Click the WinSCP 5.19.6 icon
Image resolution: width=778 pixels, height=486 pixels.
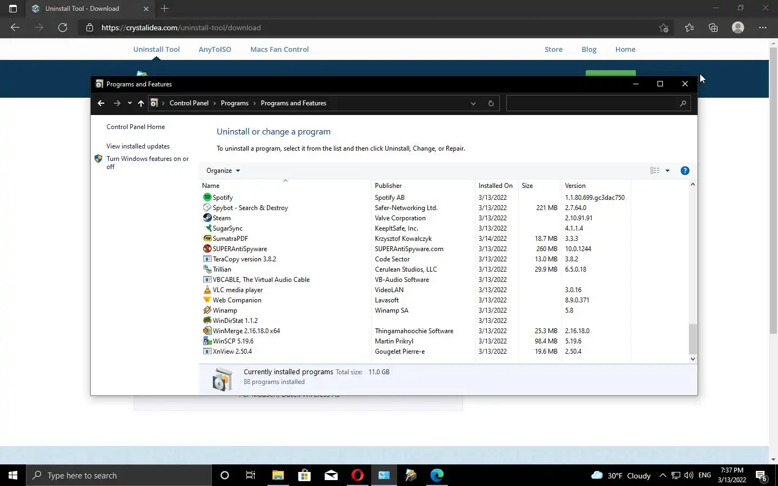pyautogui.click(x=207, y=341)
